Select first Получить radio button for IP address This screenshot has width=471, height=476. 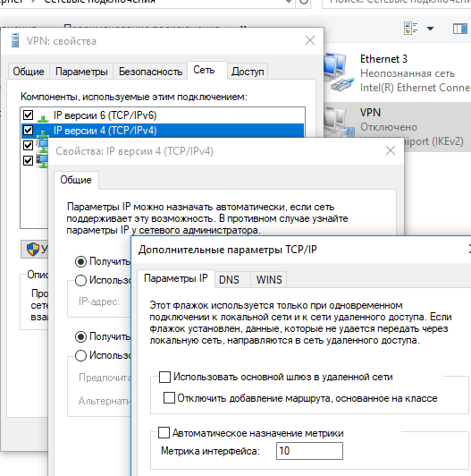pyautogui.click(x=80, y=261)
